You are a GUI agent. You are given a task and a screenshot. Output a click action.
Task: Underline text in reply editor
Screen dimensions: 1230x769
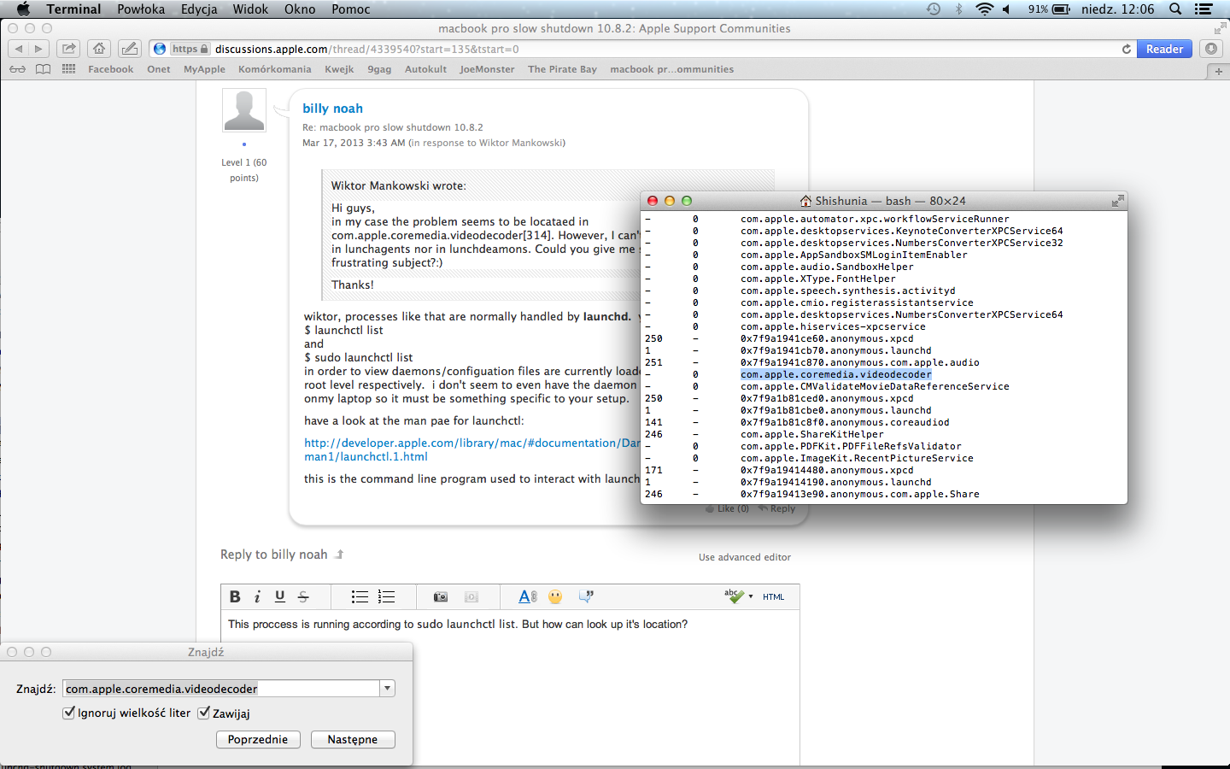[280, 596]
